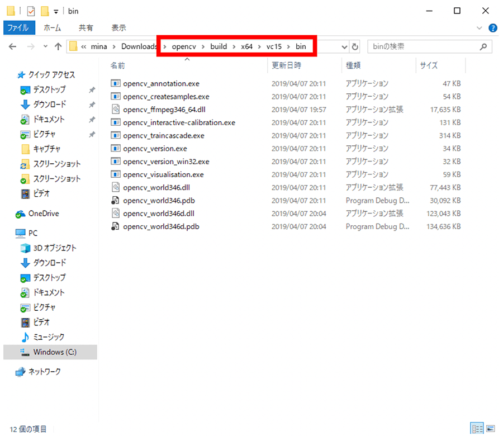Screen dimensions: 503x436
Task: Open ビデオ under PC
Action: pyautogui.click(x=35, y=323)
